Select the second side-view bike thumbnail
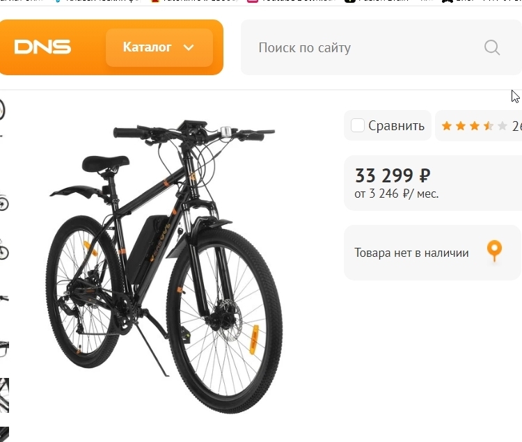 pyautogui.click(x=4, y=203)
